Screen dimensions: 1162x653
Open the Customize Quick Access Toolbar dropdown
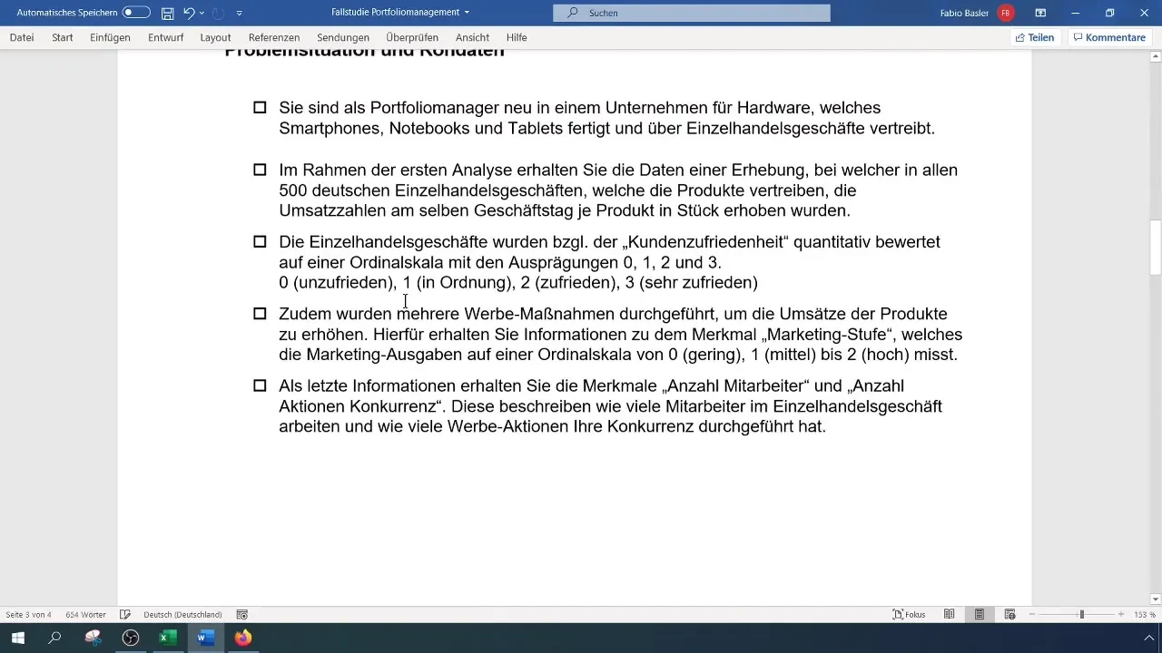coord(239,13)
